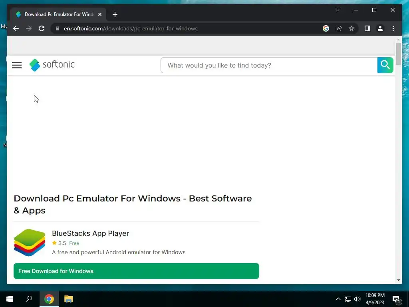Go back to the previous page
This screenshot has width=409, height=307.
coord(16,28)
